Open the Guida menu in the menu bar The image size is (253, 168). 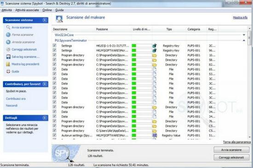pyautogui.click(x=59, y=10)
